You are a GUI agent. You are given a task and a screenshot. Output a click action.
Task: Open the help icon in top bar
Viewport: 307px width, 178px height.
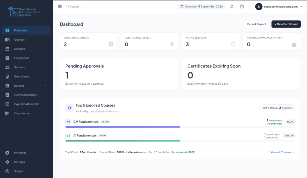tap(242, 7)
